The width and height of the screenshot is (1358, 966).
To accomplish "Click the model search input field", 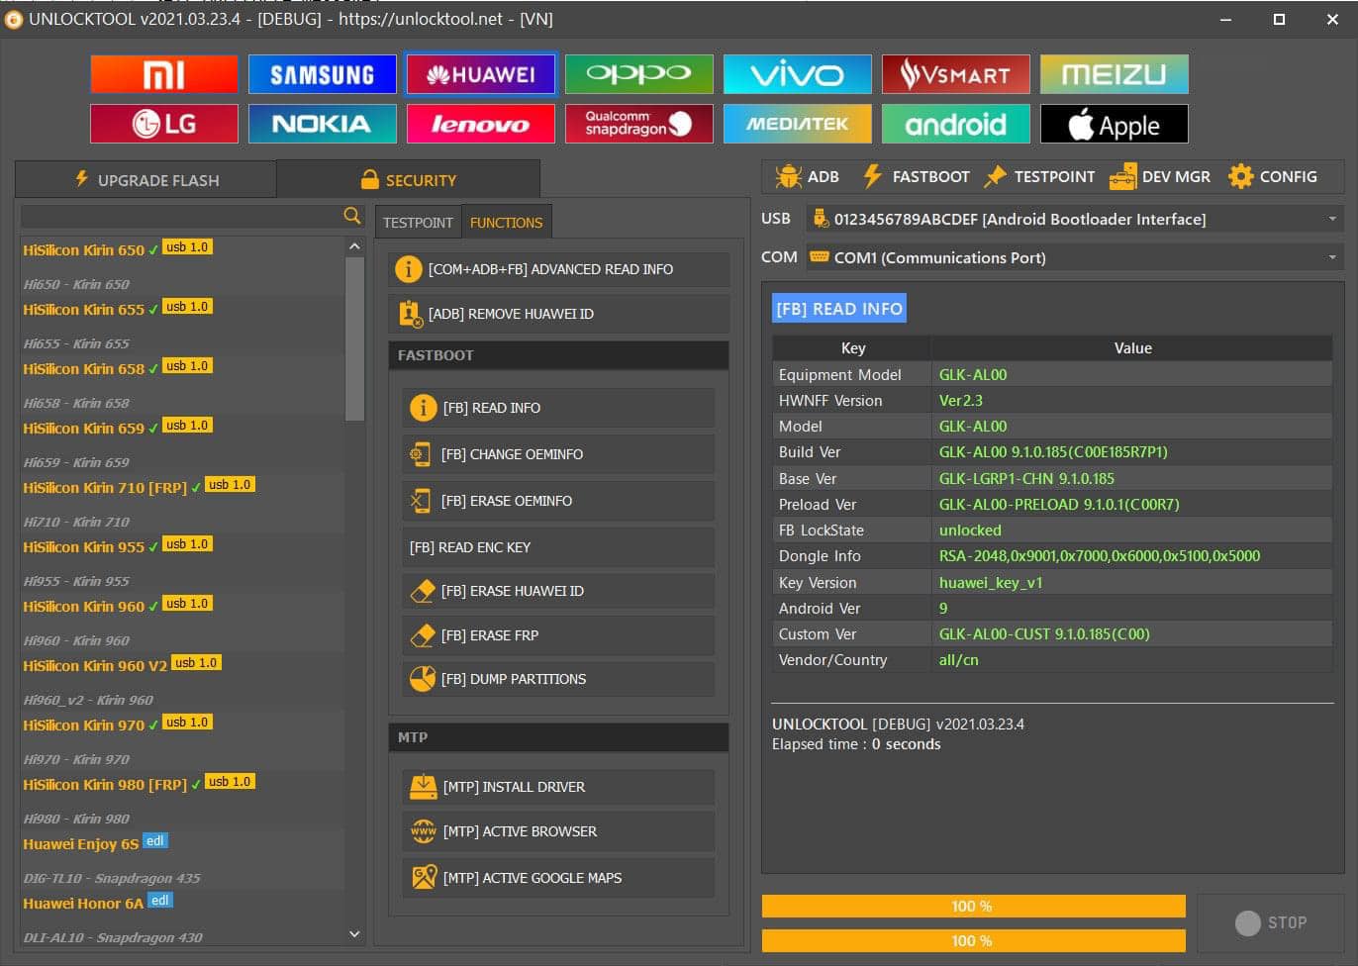I will 182,216.
